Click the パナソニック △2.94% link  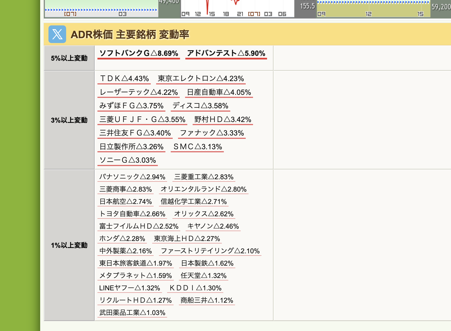pyautogui.click(x=132, y=177)
